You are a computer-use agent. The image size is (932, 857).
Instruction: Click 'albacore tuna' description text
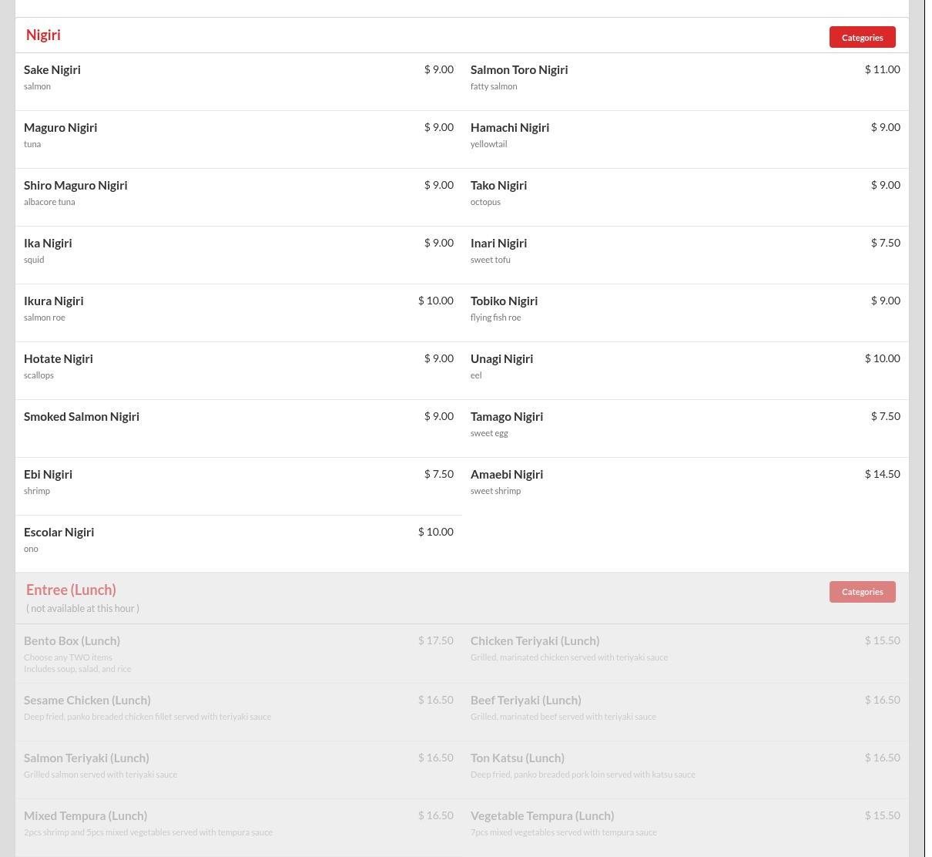49,202
